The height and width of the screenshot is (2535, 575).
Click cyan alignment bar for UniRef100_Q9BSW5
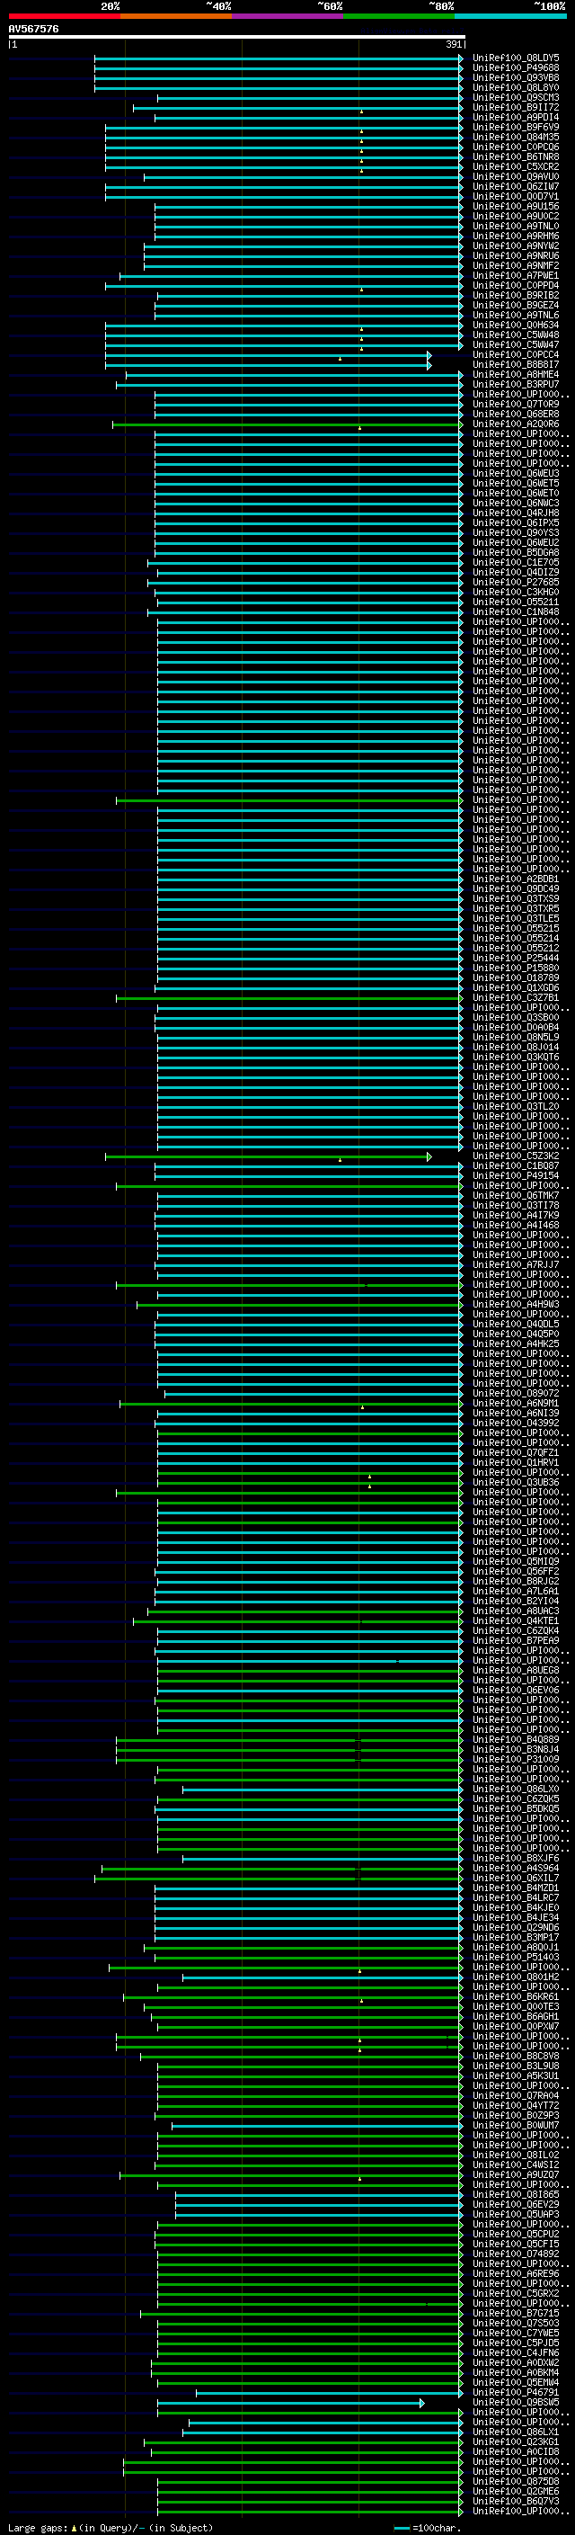291,2403
